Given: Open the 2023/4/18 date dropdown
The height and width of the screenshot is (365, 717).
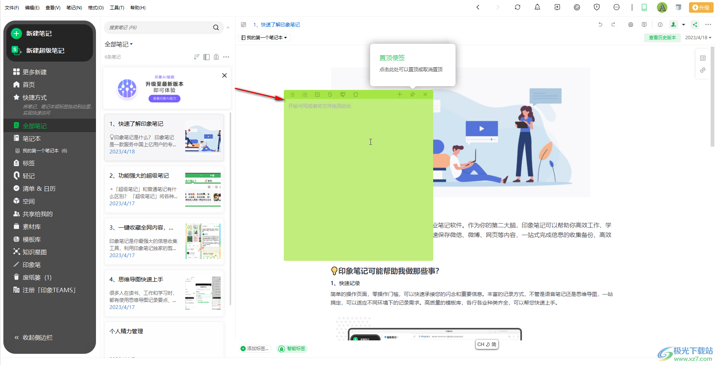Looking at the screenshot, I should pos(698,38).
